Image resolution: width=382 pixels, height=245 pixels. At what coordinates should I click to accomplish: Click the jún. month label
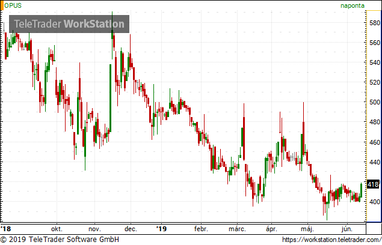click(347, 229)
